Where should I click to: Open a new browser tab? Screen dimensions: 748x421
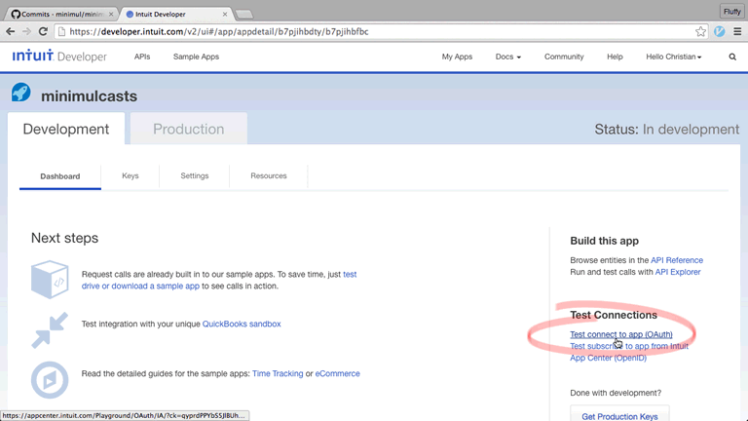coord(244,15)
